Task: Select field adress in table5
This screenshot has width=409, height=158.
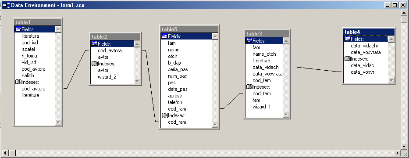Action: click(175, 96)
